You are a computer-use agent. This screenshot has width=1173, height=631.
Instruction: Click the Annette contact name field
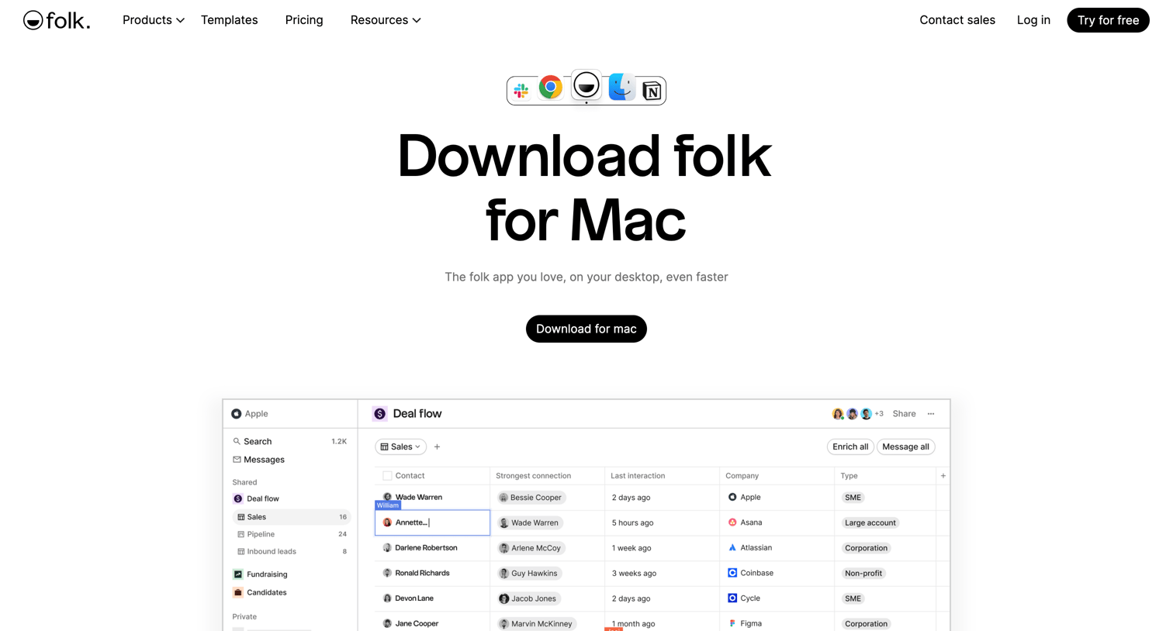432,522
